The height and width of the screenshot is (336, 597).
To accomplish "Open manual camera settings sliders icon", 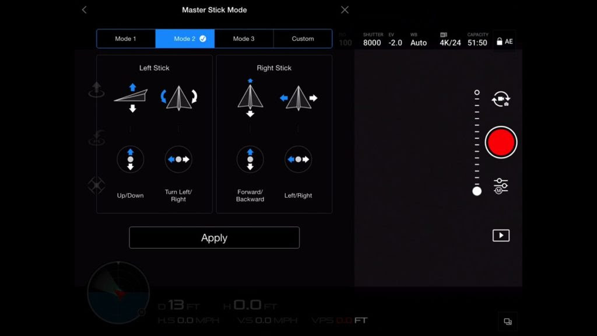I will point(500,186).
